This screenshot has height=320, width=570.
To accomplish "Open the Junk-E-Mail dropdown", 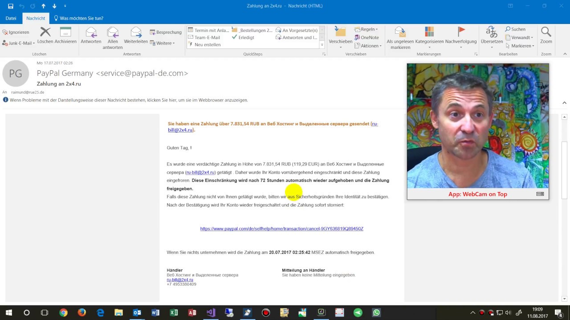I will click(18, 43).
